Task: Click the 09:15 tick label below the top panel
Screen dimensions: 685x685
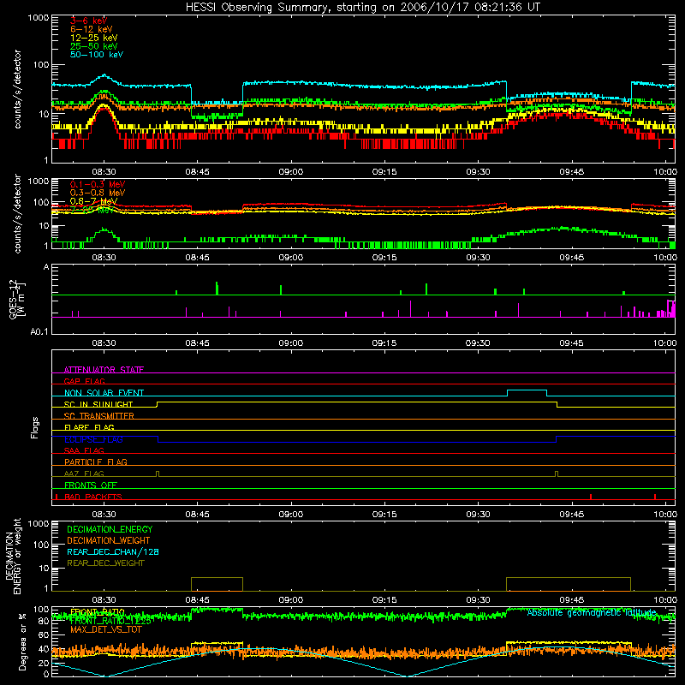Action: click(x=384, y=172)
